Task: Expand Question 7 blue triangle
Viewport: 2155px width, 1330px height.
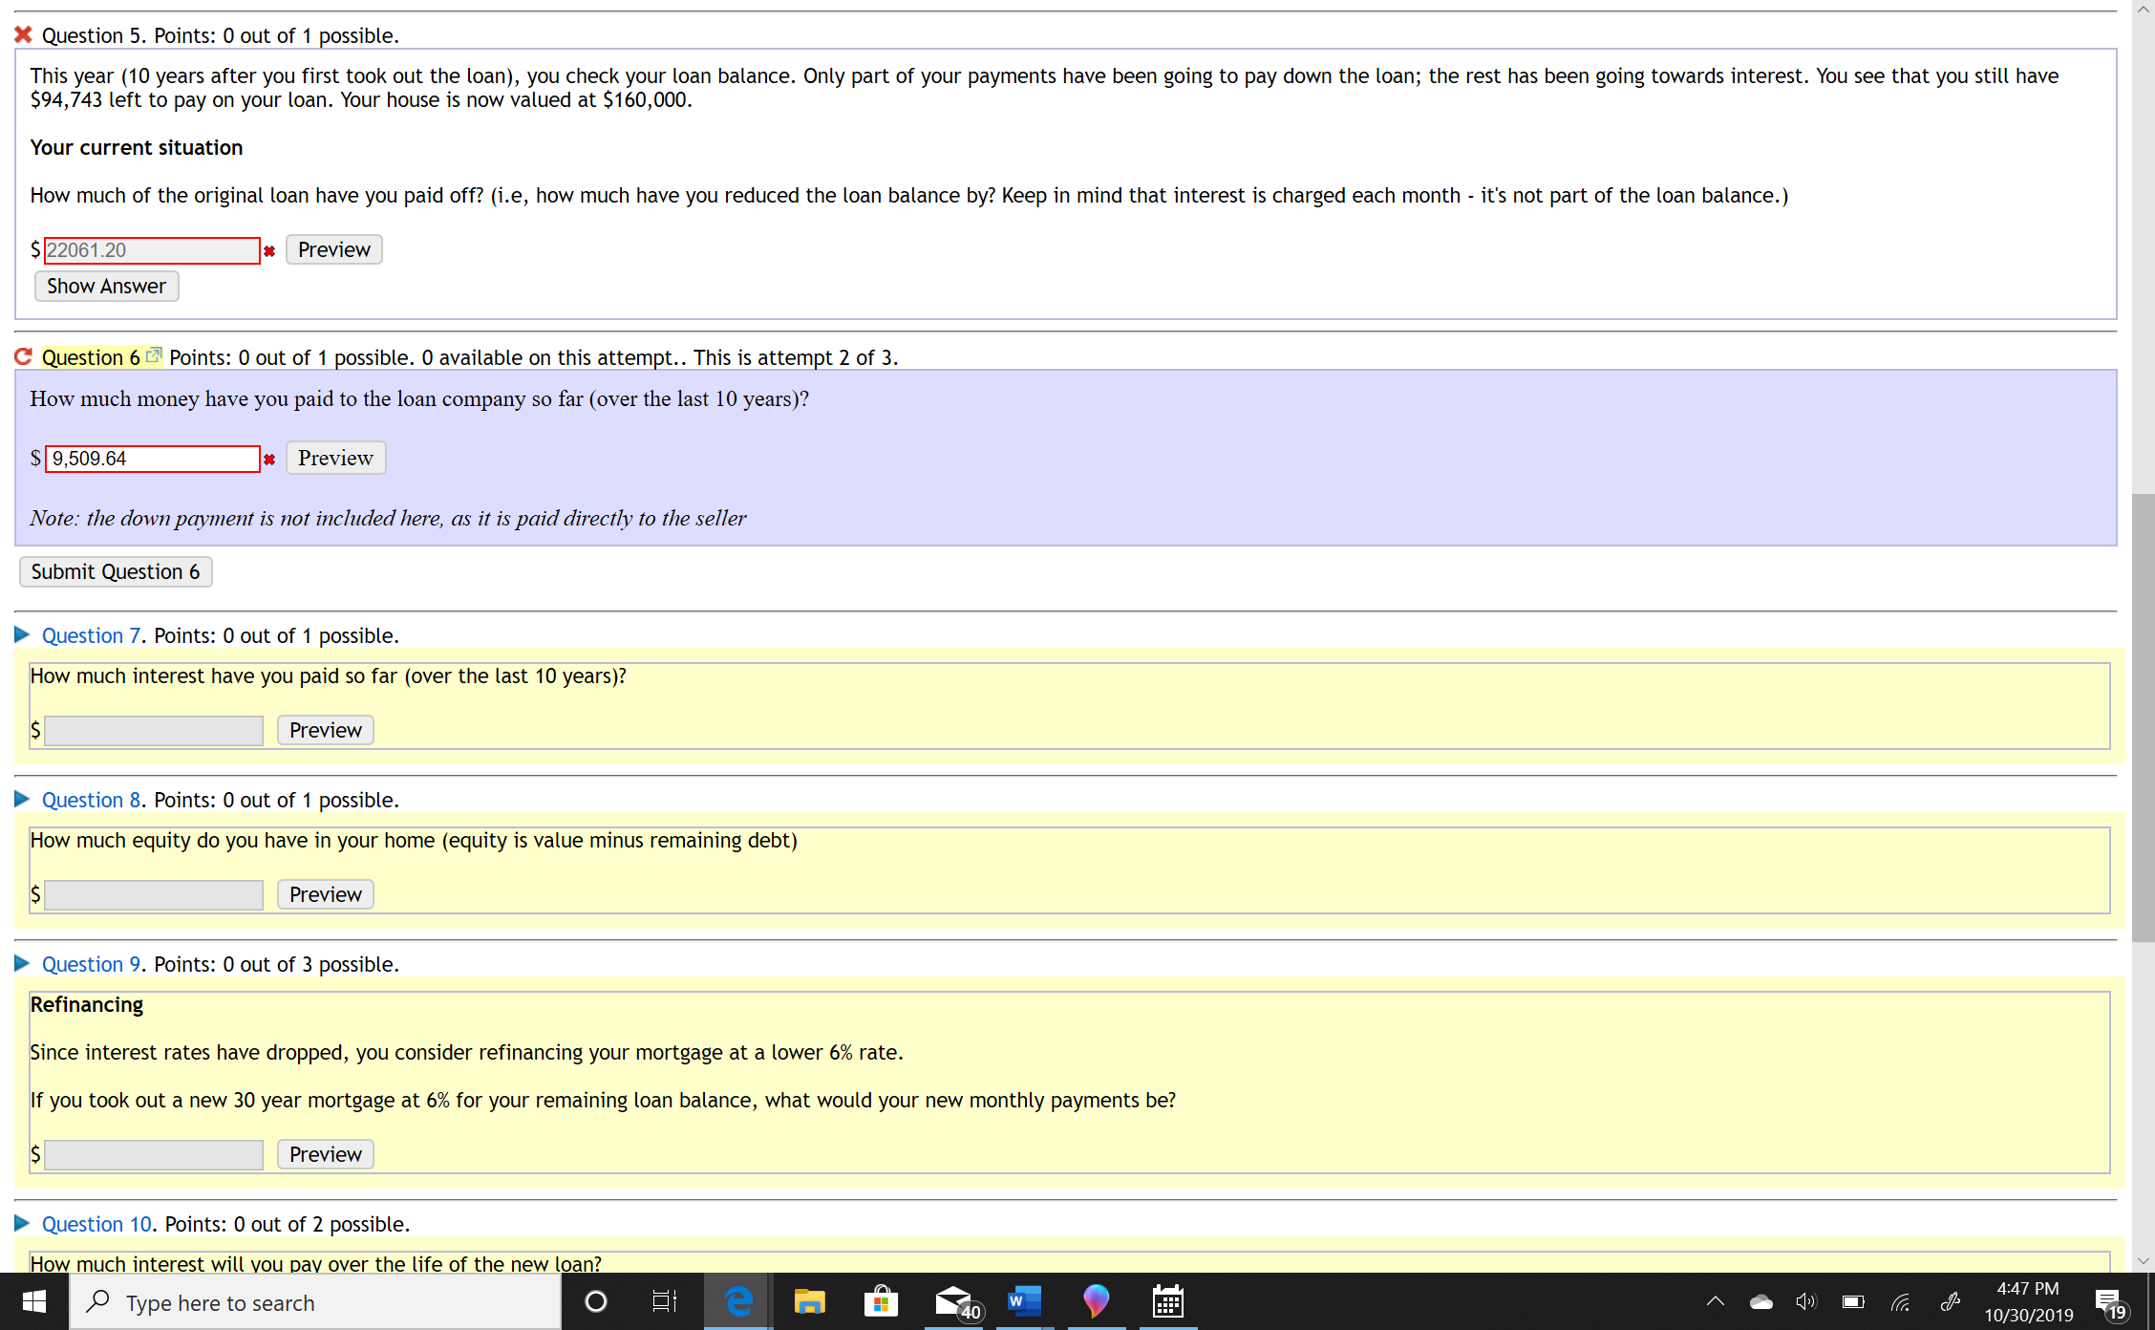Action: [x=22, y=634]
